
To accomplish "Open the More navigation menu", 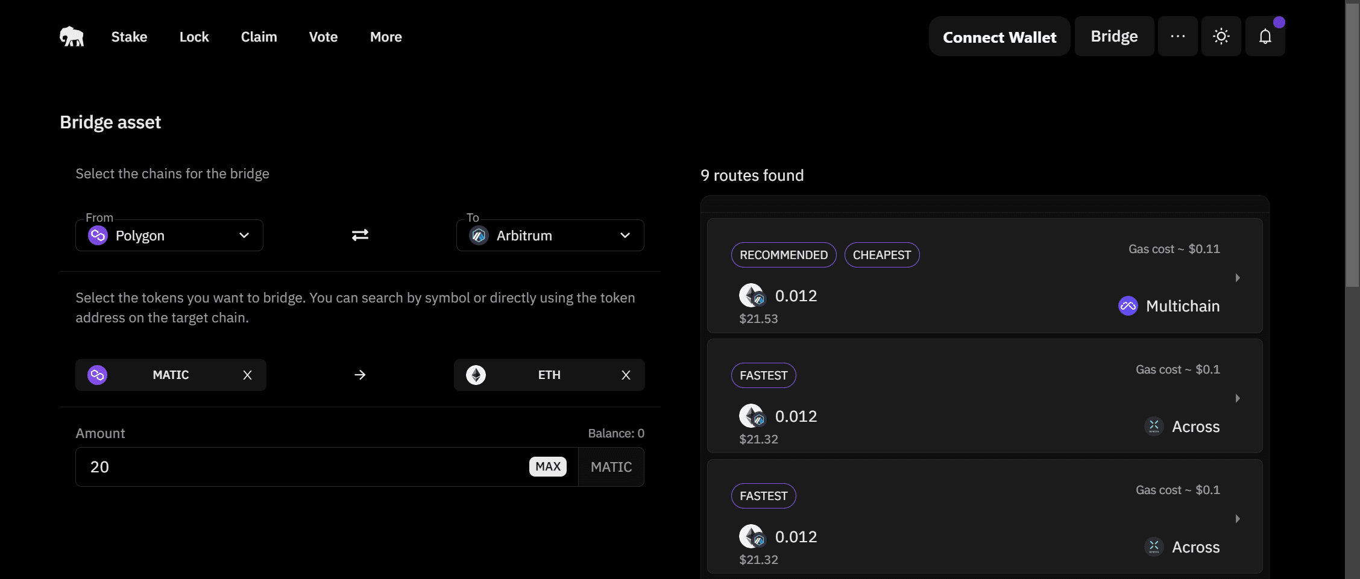I will point(386,37).
